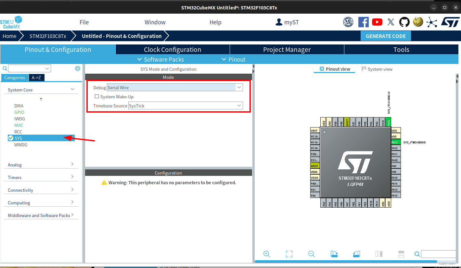461x268 pixels.
Task: Open the Timebase Source dropdown
Action: pyautogui.click(x=239, y=105)
